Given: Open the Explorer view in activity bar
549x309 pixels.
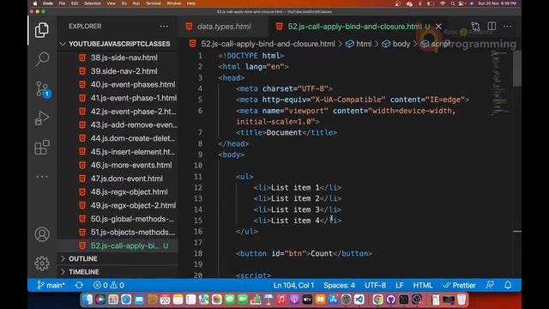Looking at the screenshot, I should [x=42, y=30].
